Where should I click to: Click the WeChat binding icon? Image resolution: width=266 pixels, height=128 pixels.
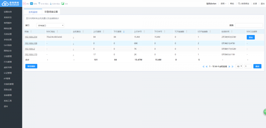click(239, 4)
